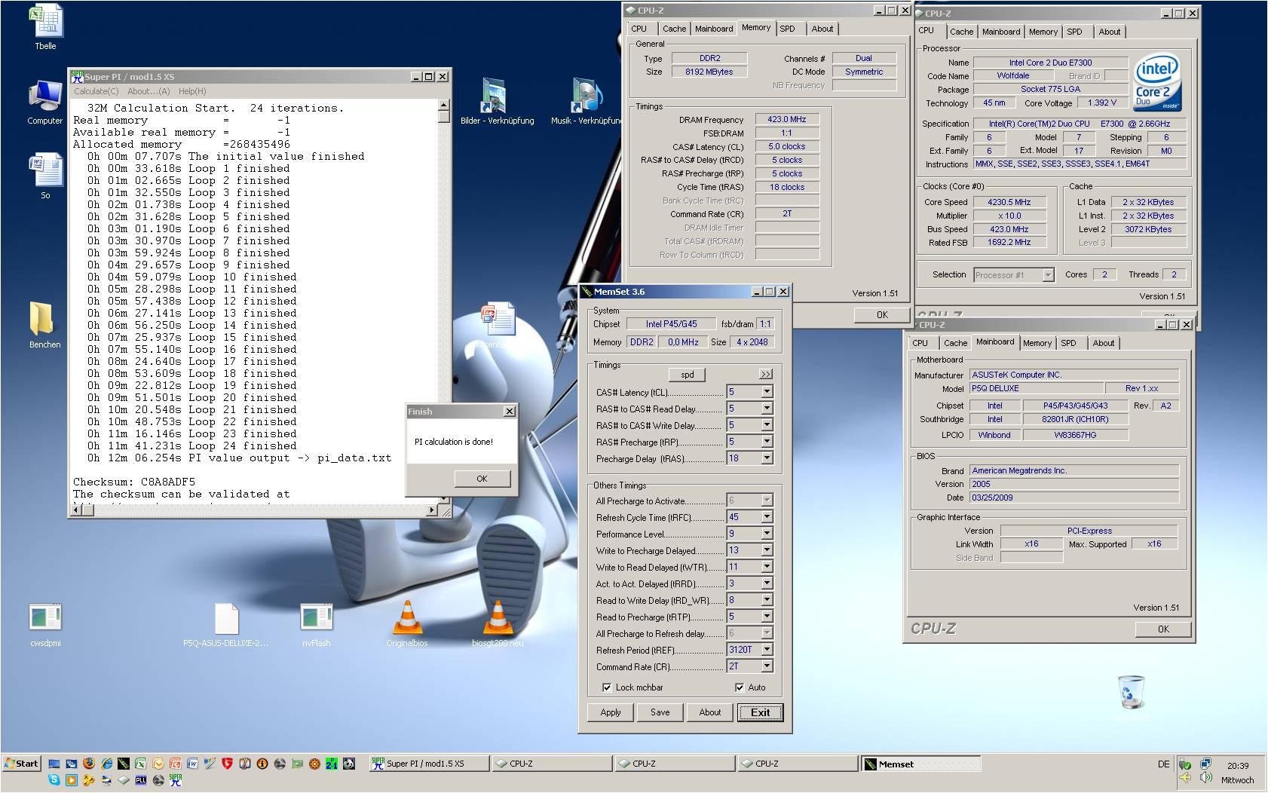
Task: Click OK in the Memory CPU-Z window
Action: pos(882,315)
